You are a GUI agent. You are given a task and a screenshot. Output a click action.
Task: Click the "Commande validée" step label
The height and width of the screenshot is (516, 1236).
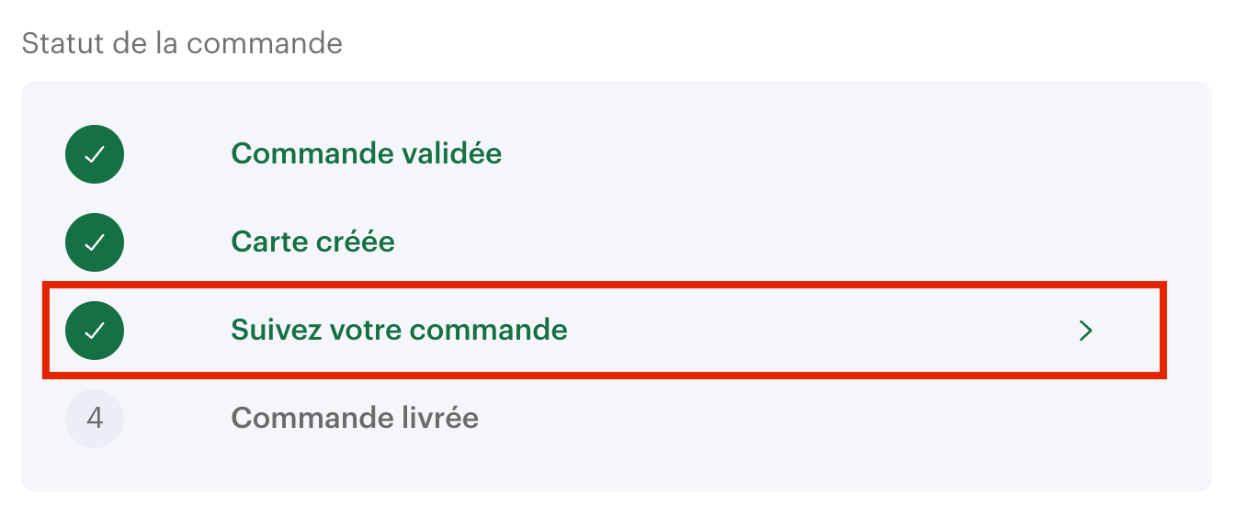click(366, 153)
